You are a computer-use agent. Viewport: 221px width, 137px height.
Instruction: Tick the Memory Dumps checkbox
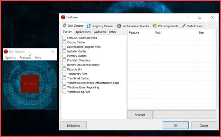tap(64, 56)
